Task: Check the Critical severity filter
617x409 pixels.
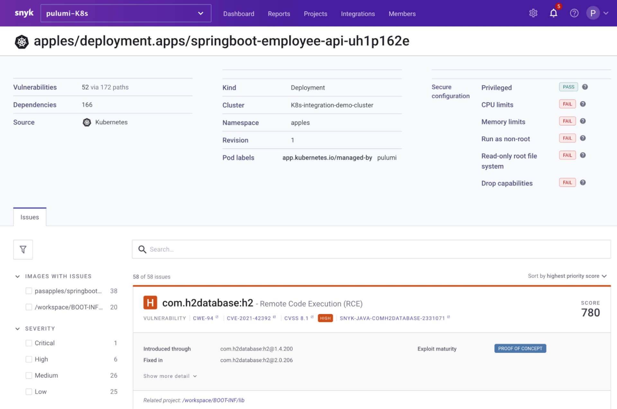Action: coord(29,343)
